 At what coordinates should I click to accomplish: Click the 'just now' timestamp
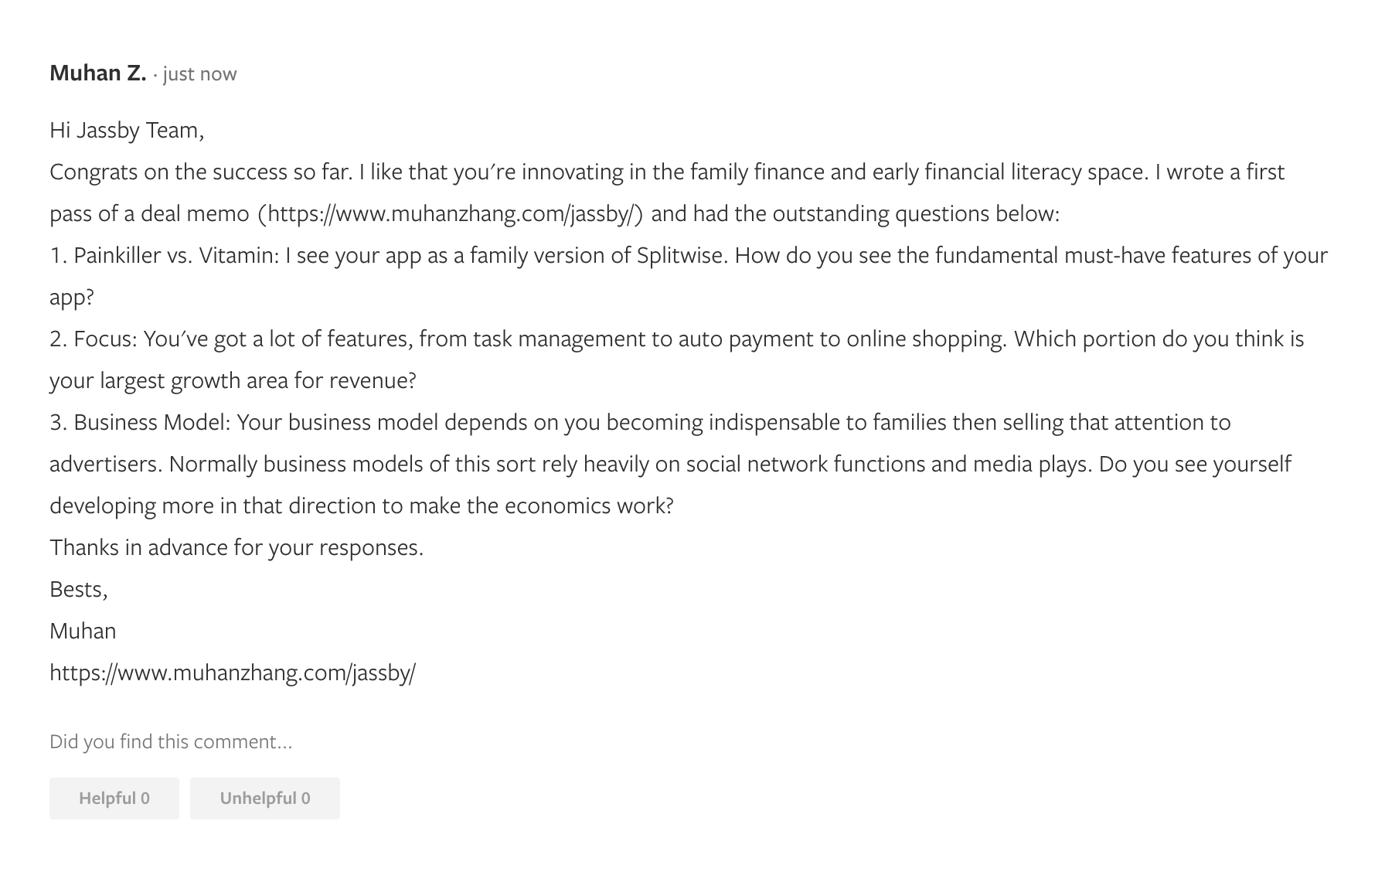(x=199, y=74)
